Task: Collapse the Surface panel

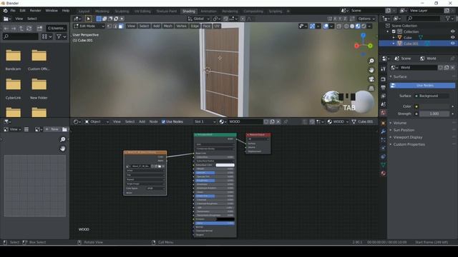Action: point(400,76)
